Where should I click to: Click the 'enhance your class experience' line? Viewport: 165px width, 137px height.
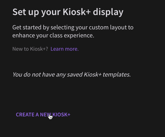tap(53, 36)
